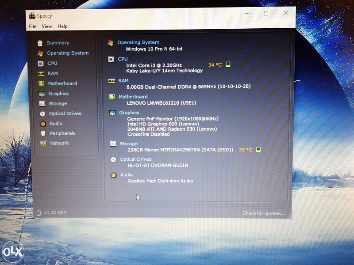Click the LENOVO LNVNB161216 (U3E1) text
Screen dimensions: 354x265
pyautogui.click(x=162, y=103)
